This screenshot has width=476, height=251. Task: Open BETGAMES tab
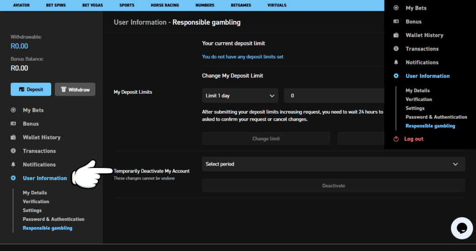point(241,5)
